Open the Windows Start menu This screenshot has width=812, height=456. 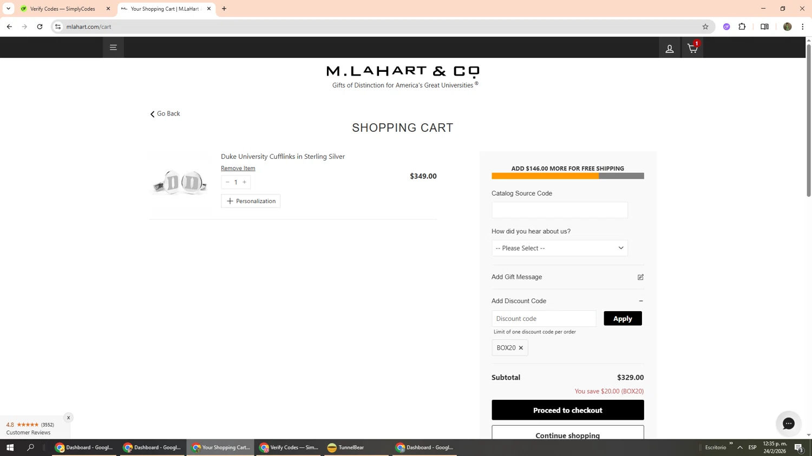[x=10, y=447]
